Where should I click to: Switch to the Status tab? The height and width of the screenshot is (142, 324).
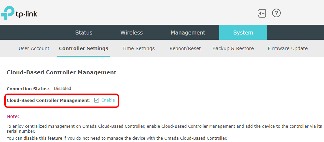pos(84,33)
